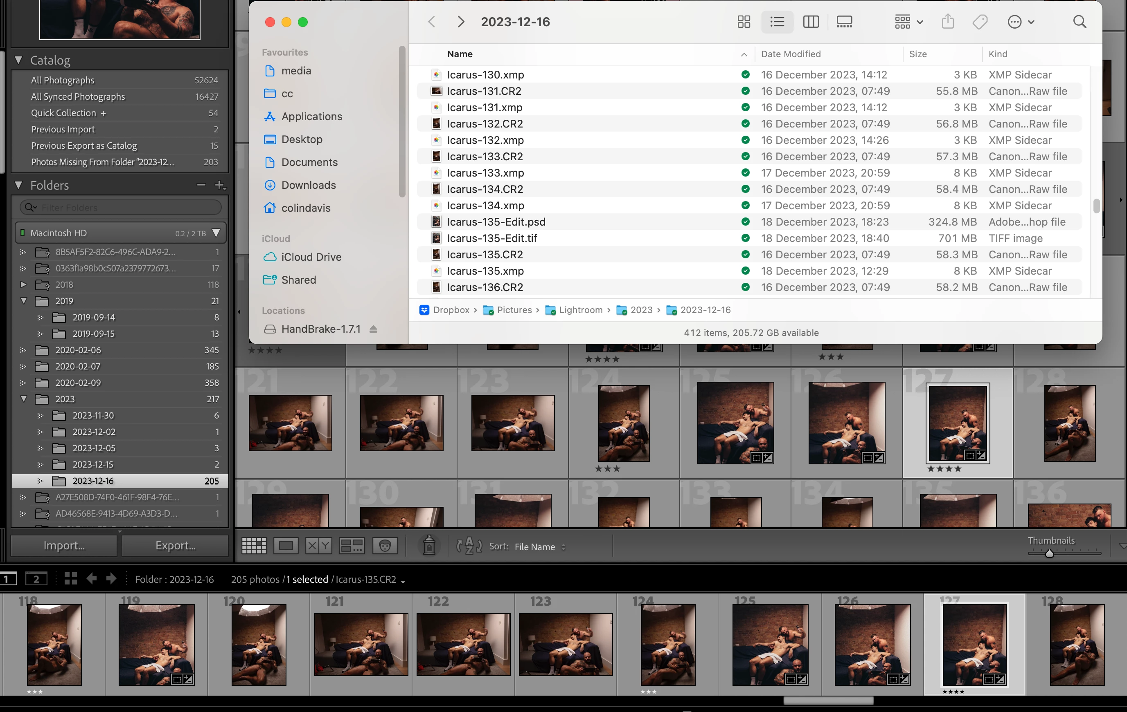Switch Finder to gallery view
Screen dimensions: 1127x712
(844, 22)
